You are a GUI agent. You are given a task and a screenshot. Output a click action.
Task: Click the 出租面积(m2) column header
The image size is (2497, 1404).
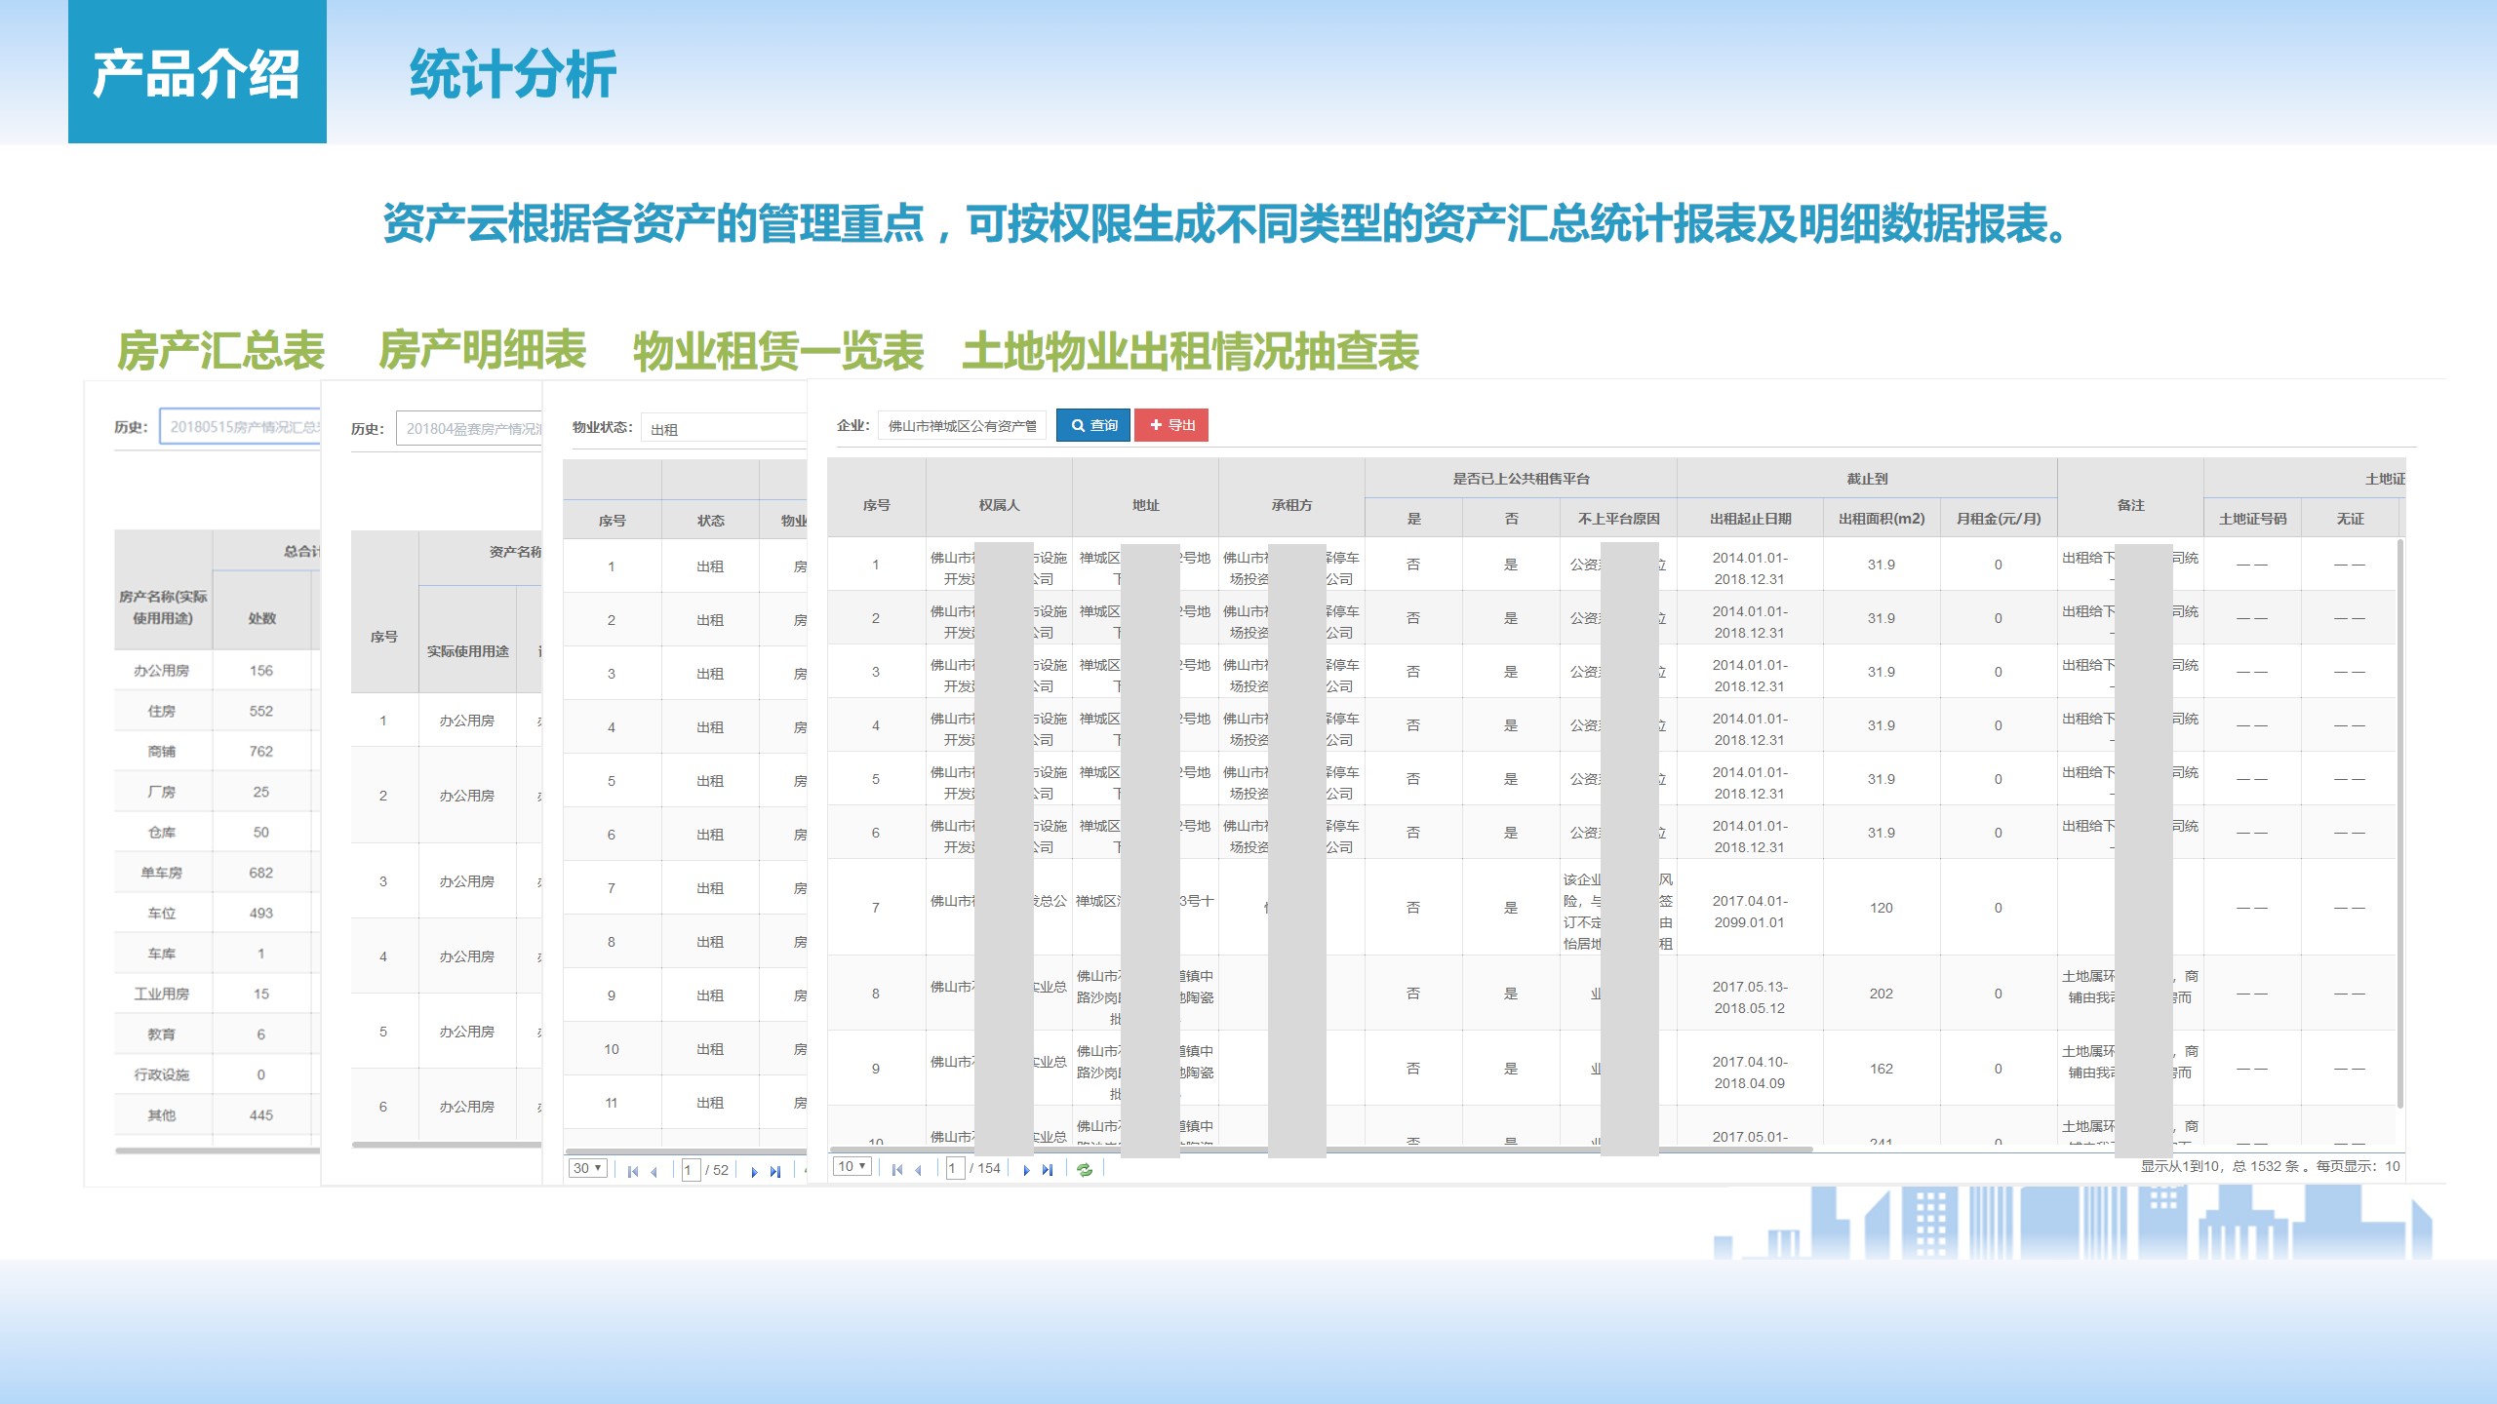click(x=1882, y=519)
